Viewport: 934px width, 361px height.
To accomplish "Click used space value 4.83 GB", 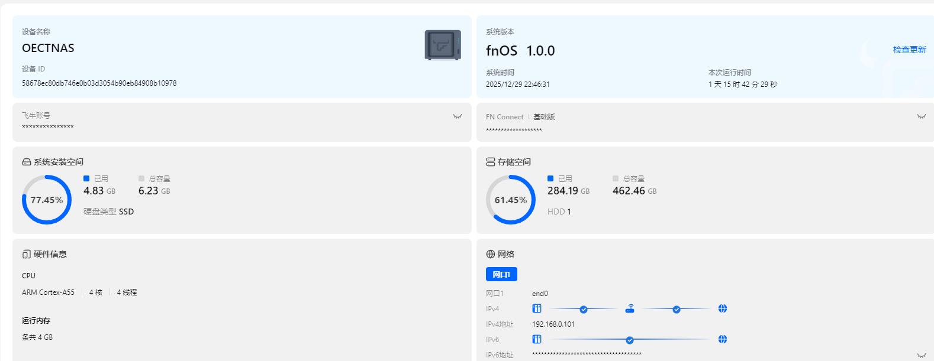I will (x=99, y=191).
